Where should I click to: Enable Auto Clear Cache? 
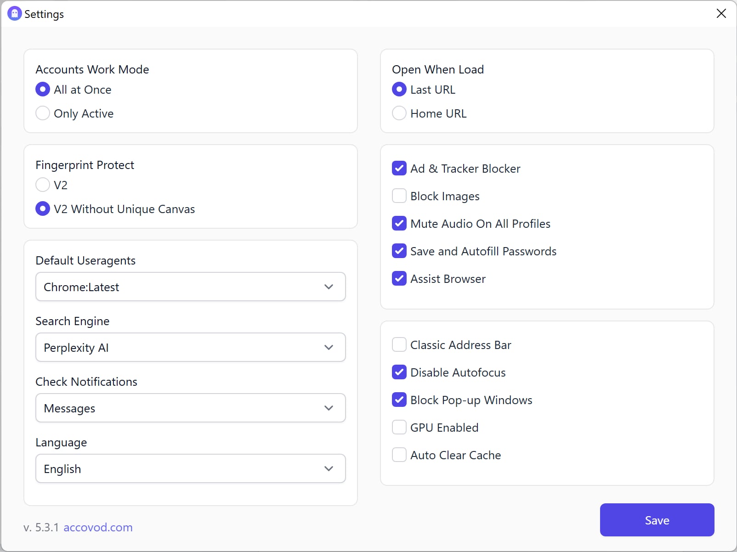click(399, 455)
